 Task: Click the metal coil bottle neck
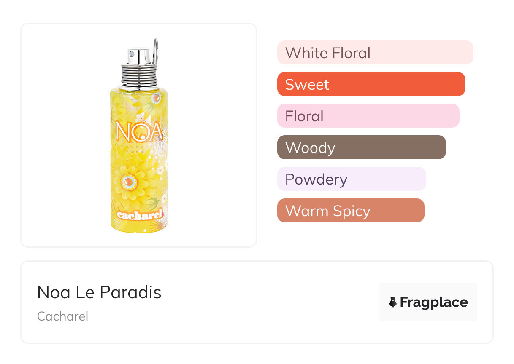pyautogui.click(x=139, y=75)
